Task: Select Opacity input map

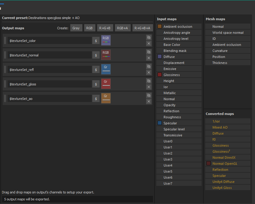Action: coord(179,105)
